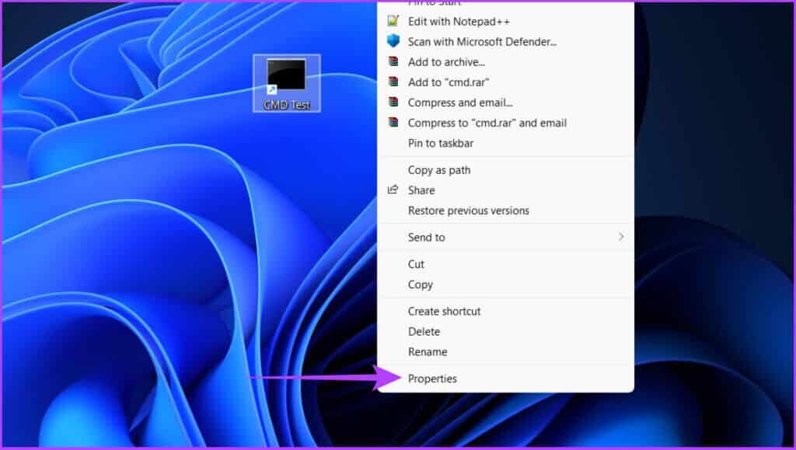Click the WinRAR icon beside Compress to "cmd.rar" and email
The width and height of the screenshot is (796, 450).
393,122
